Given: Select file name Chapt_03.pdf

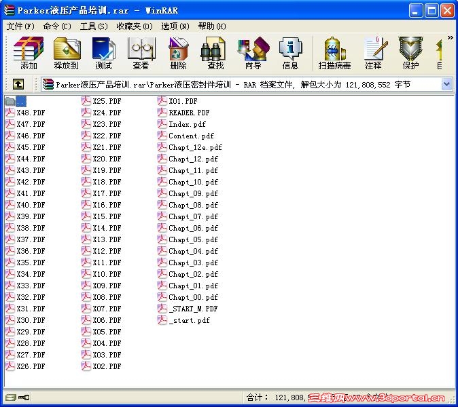Looking at the screenshot, I should [x=194, y=263].
